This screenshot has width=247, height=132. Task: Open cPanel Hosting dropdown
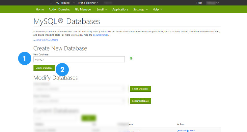pyautogui.click(x=88, y=3)
